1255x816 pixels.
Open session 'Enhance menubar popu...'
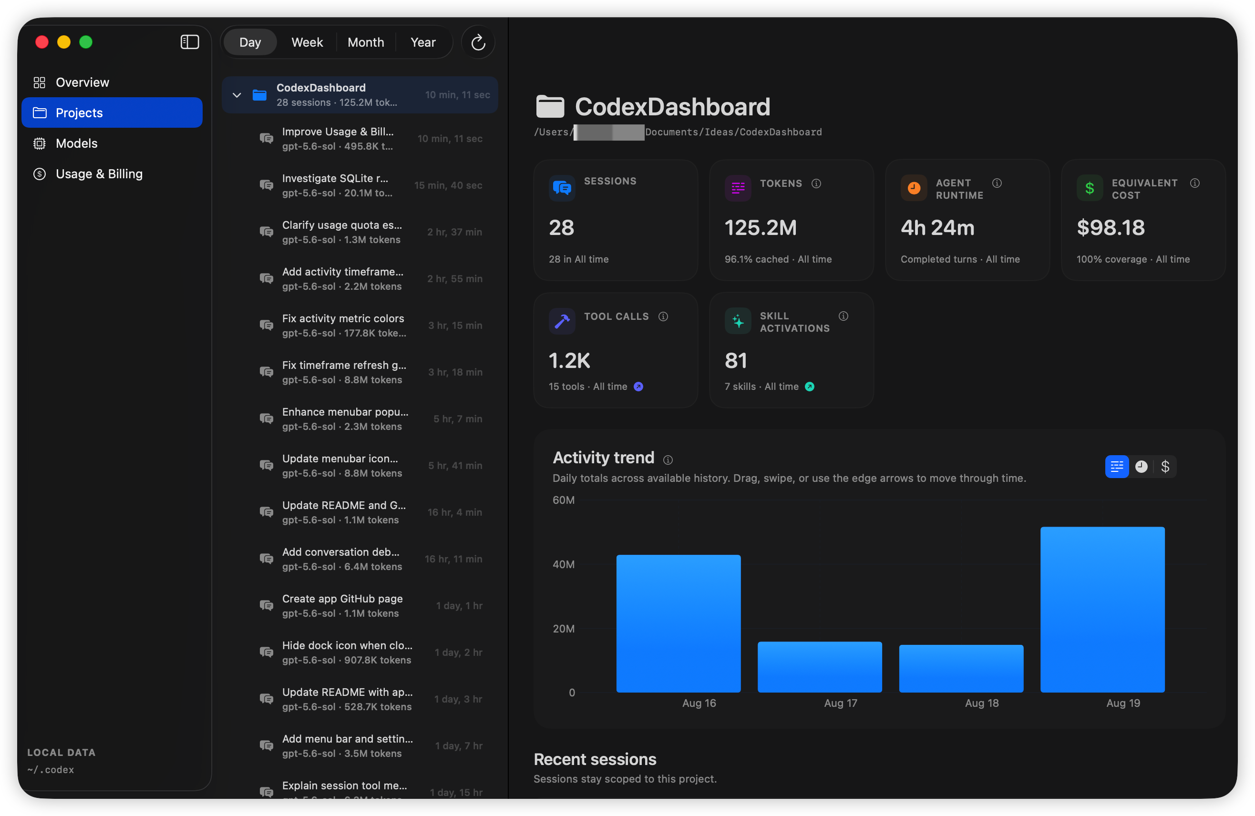pyautogui.click(x=360, y=419)
